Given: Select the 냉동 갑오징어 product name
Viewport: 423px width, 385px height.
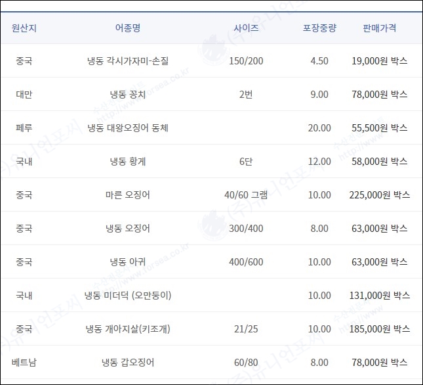Looking at the screenshot, I should 128,362.
